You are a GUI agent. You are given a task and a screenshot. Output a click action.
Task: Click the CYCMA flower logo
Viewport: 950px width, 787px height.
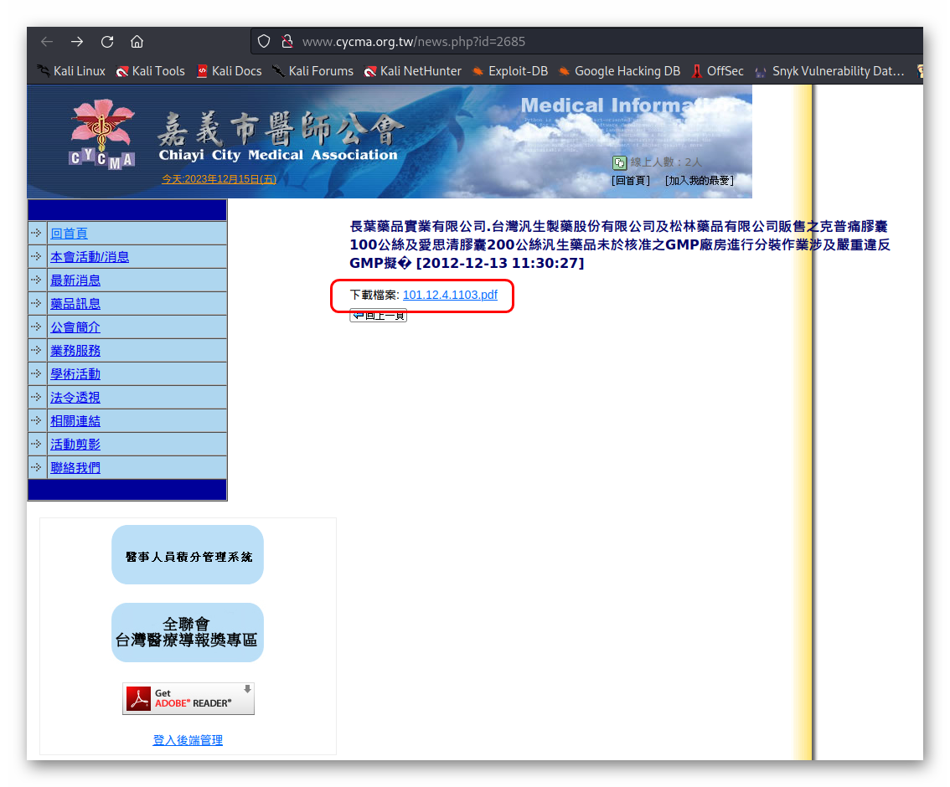[102, 133]
